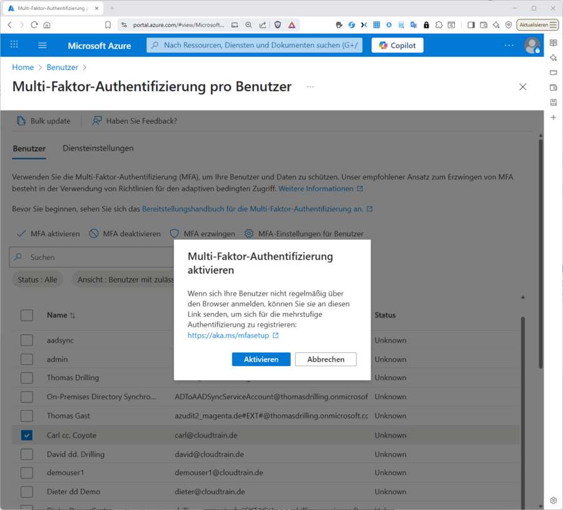Toggle the select-all header checkbox
This screenshot has width=563, height=510.
click(27, 315)
